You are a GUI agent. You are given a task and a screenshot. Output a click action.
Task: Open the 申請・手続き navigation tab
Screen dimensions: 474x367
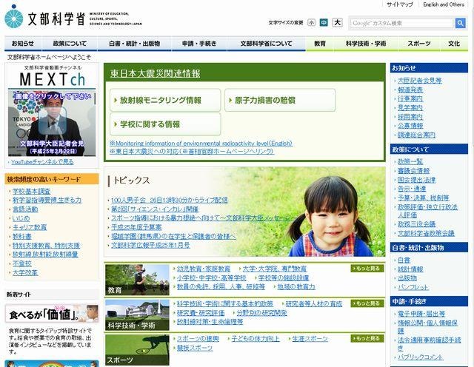(x=199, y=44)
